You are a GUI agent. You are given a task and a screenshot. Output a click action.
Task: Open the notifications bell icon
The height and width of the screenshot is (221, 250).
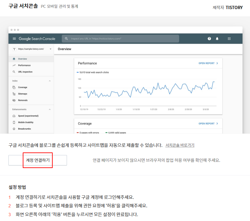217,39
